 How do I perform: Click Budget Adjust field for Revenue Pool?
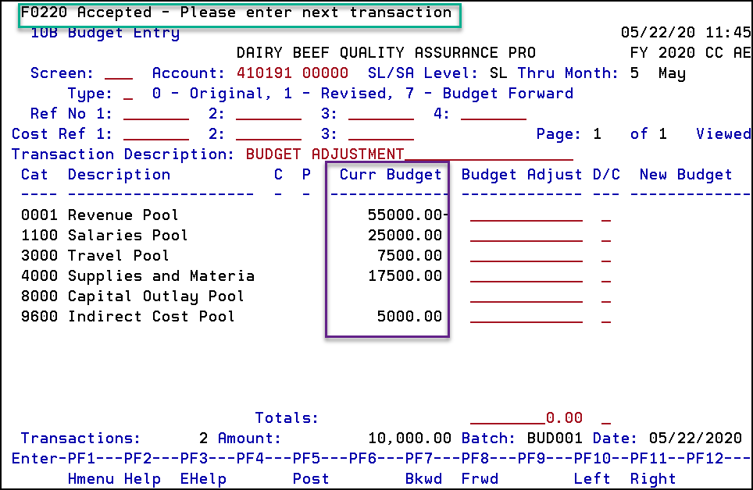pos(526,215)
